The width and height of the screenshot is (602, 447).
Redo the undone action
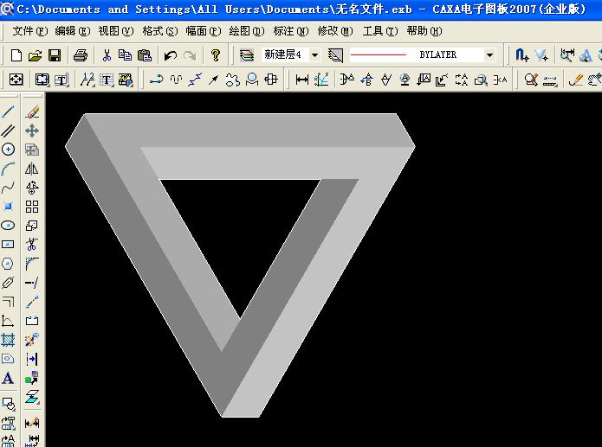[190, 55]
